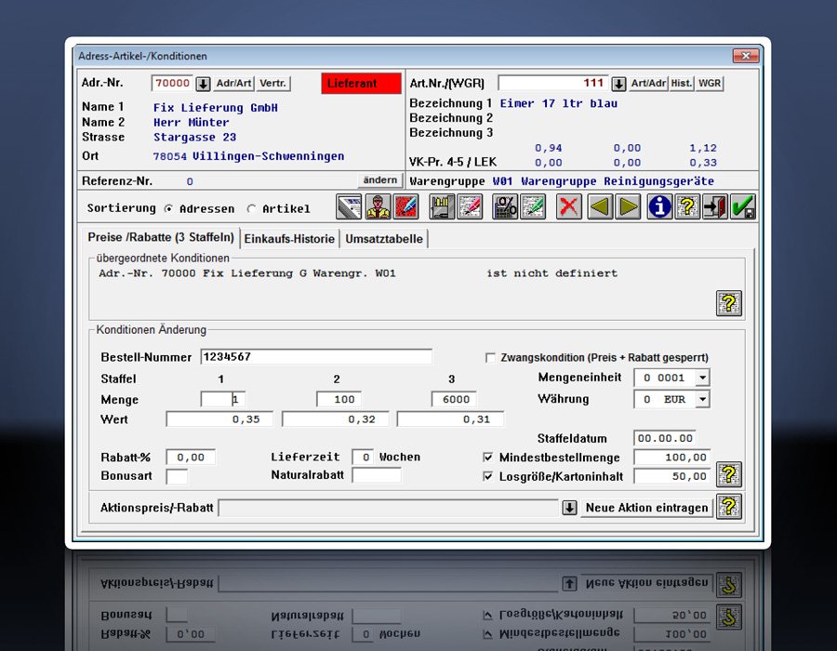Uncheck the Mindestbestellmenge checkbox
Screen dimensions: 837x651
pyautogui.click(x=488, y=458)
